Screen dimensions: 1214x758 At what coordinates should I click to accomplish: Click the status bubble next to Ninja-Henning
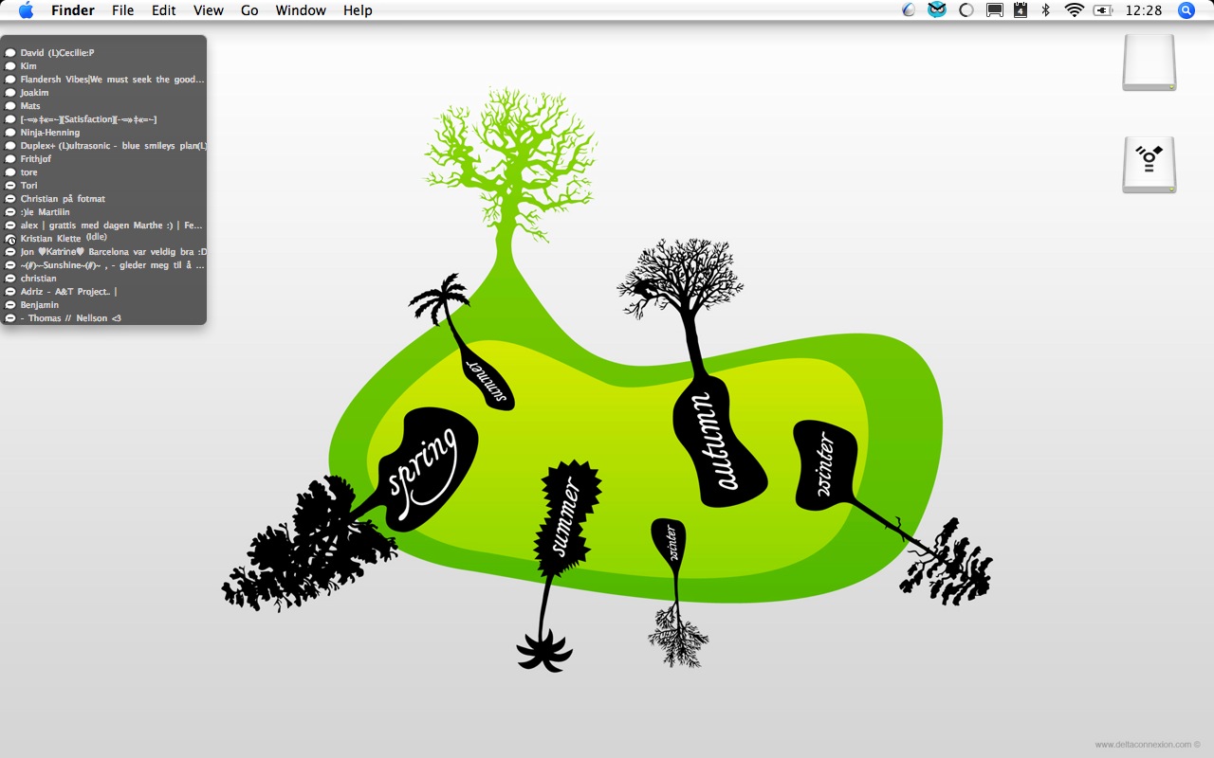(10, 133)
